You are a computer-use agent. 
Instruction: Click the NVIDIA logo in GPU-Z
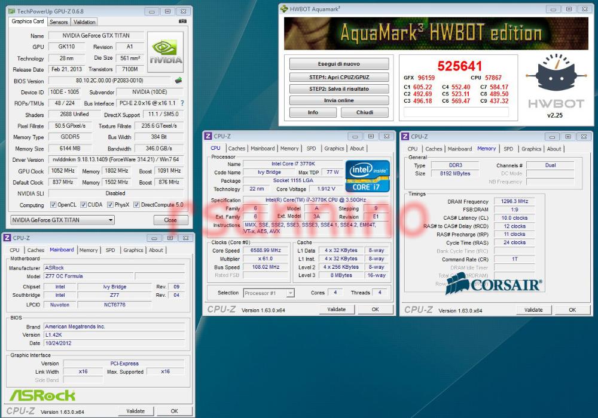166,52
